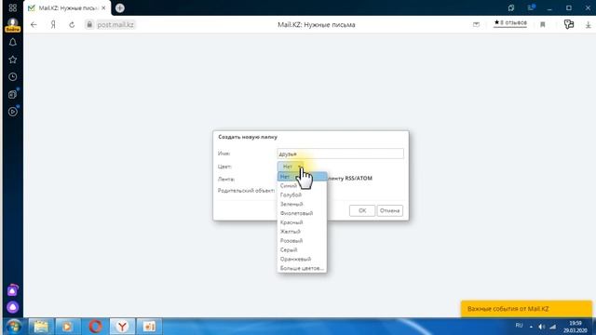596x335 pixels.
Task: Choose 'Оранжевый' color option
Action: [x=302, y=259]
